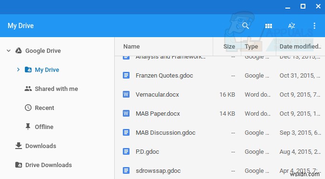Click the My Drive folder icon
The image size is (325, 179).
click(x=28, y=70)
